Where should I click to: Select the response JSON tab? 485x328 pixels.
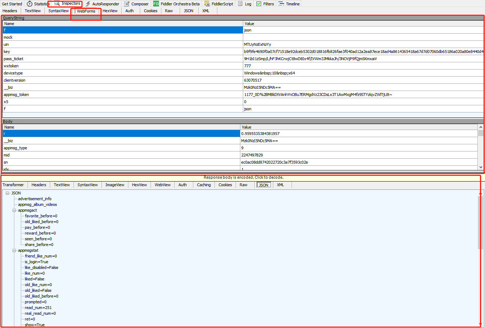click(x=264, y=185)
